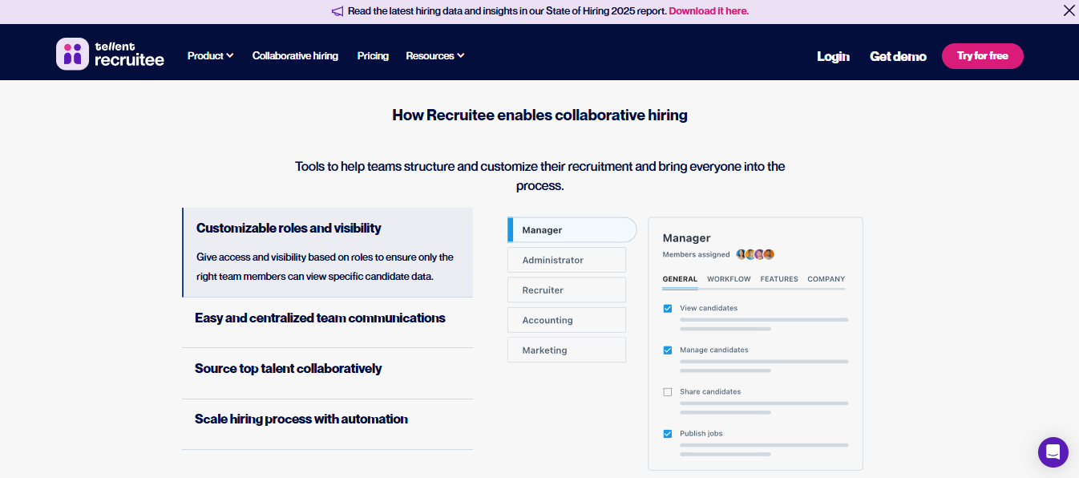Click the 'How Recruitee enables collaborative hiring' heading
The height and width of the screenshot is (478, 1079).
point(539,115)
